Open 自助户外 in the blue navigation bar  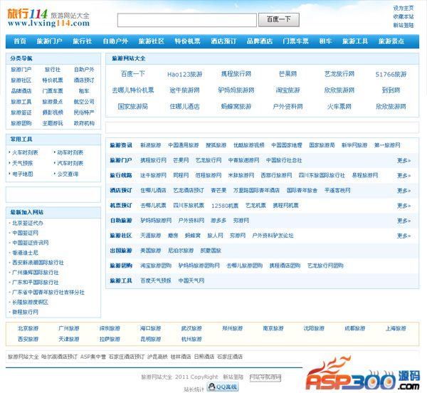(115, 41)
